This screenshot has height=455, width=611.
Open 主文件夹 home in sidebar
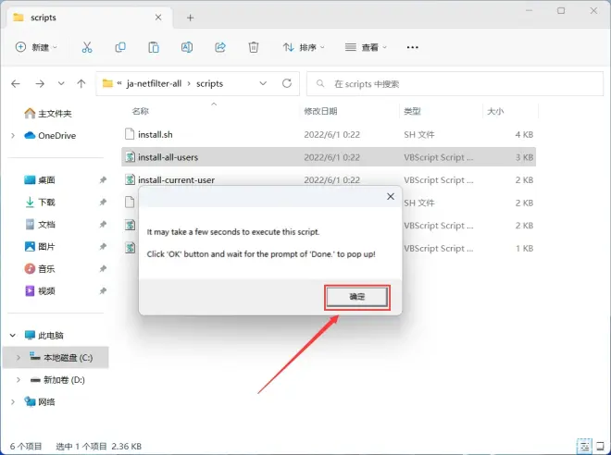48,114
